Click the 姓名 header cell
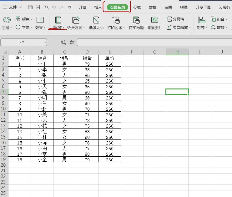This screenshot has width=232, height=197. pyautogui.click(x=42, y=58)
